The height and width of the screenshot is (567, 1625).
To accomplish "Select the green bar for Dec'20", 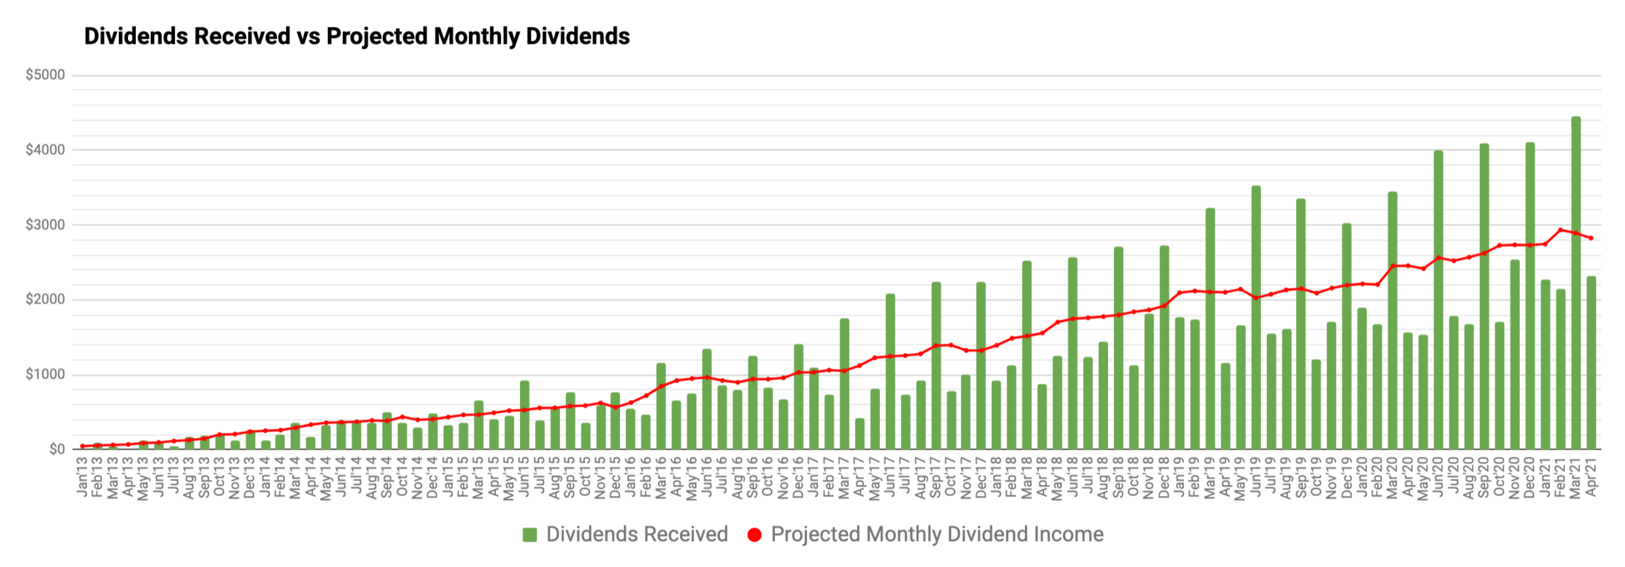I will [1530, 296].
